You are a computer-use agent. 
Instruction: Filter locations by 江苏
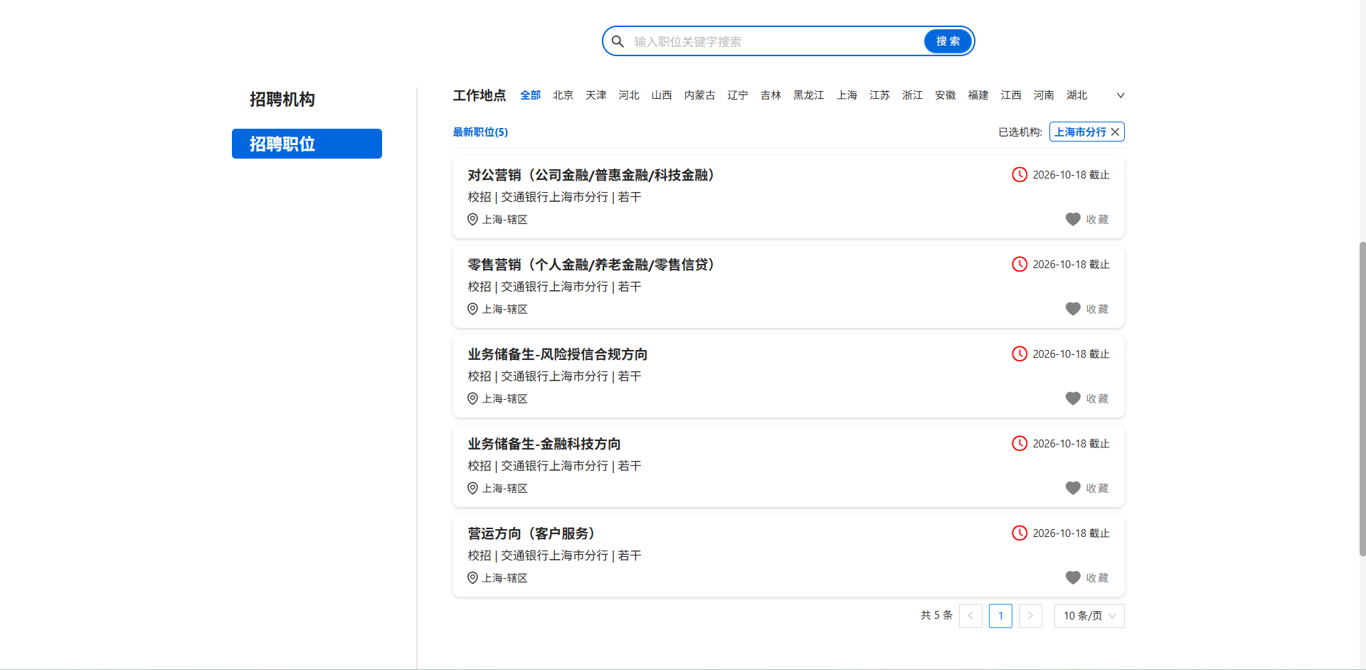click(879, 95)
